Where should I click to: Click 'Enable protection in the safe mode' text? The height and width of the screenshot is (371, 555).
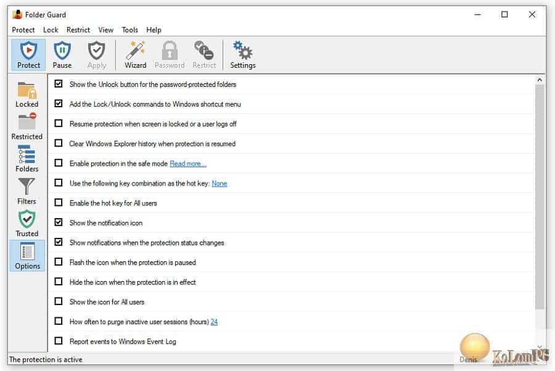[118, 164]
